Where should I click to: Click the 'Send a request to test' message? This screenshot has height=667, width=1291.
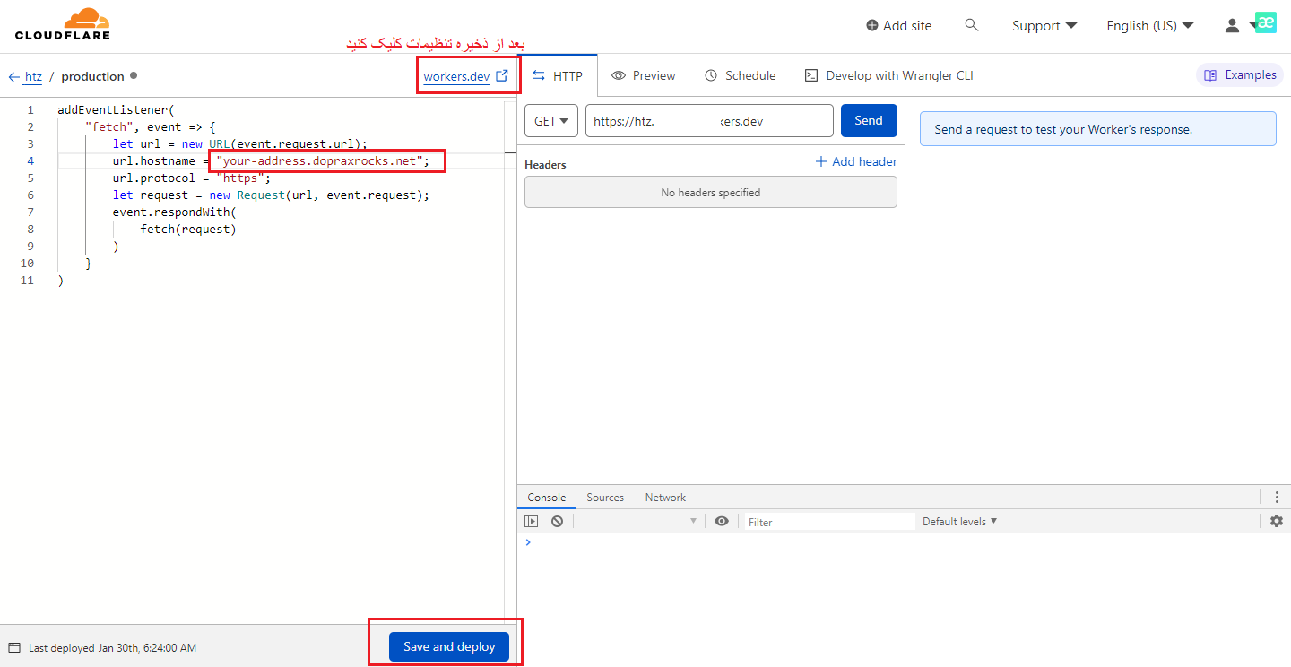tap(1098, 129)
